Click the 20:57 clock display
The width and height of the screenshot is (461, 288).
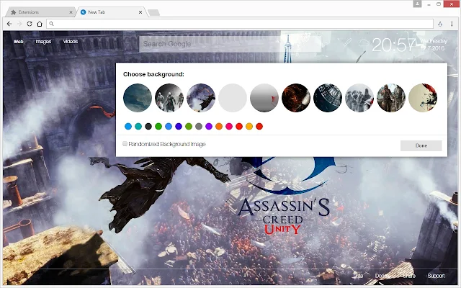(394, 45)
